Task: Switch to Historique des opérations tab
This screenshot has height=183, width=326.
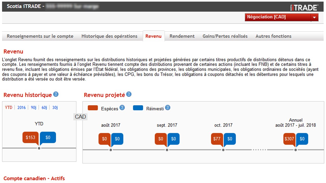Action: [109, 36]
